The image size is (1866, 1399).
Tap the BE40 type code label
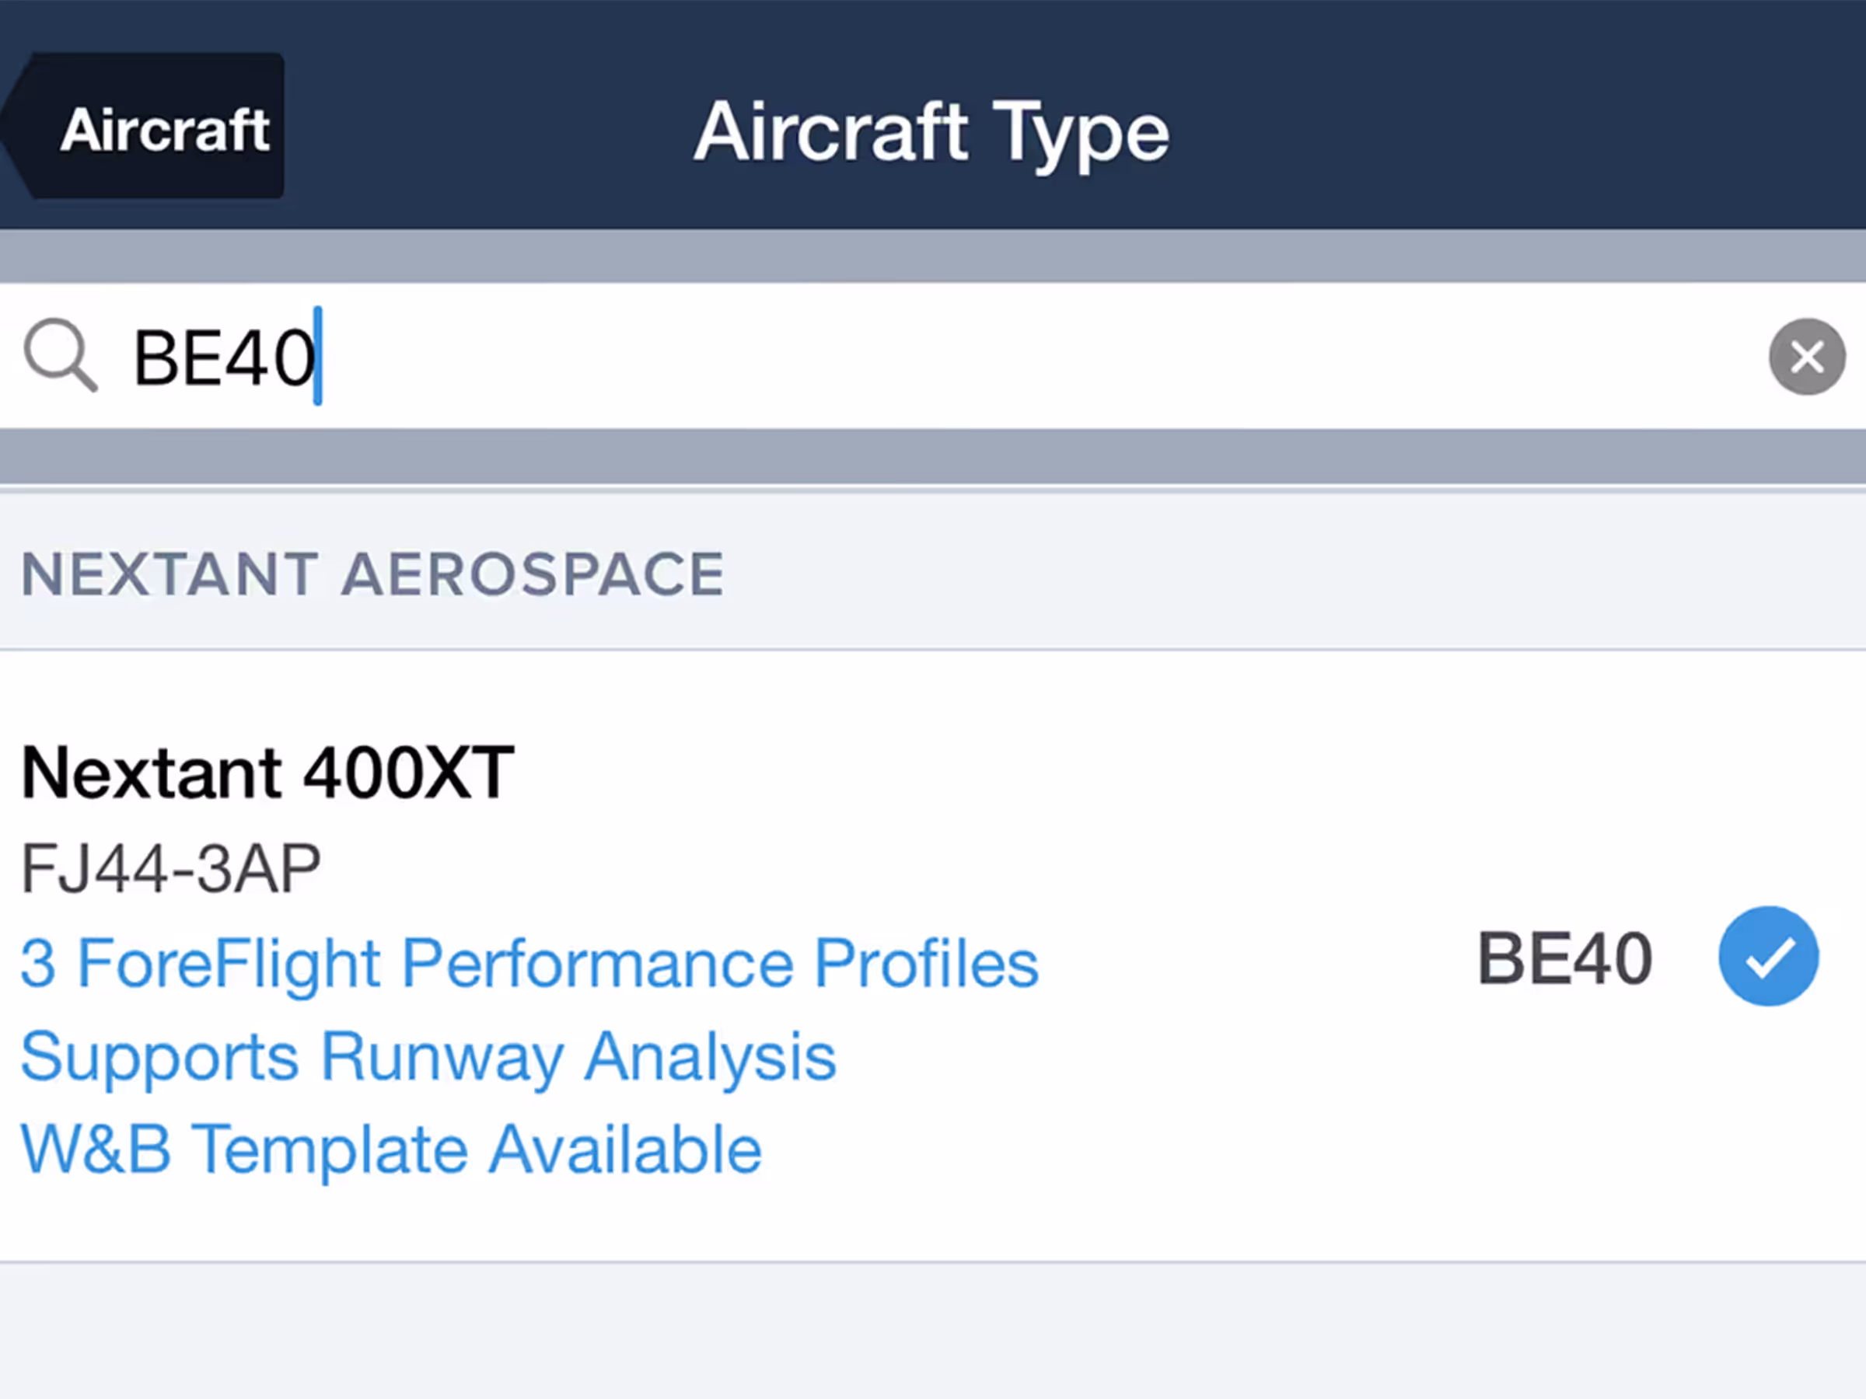pyautogui.click(x=1565, y=958)
